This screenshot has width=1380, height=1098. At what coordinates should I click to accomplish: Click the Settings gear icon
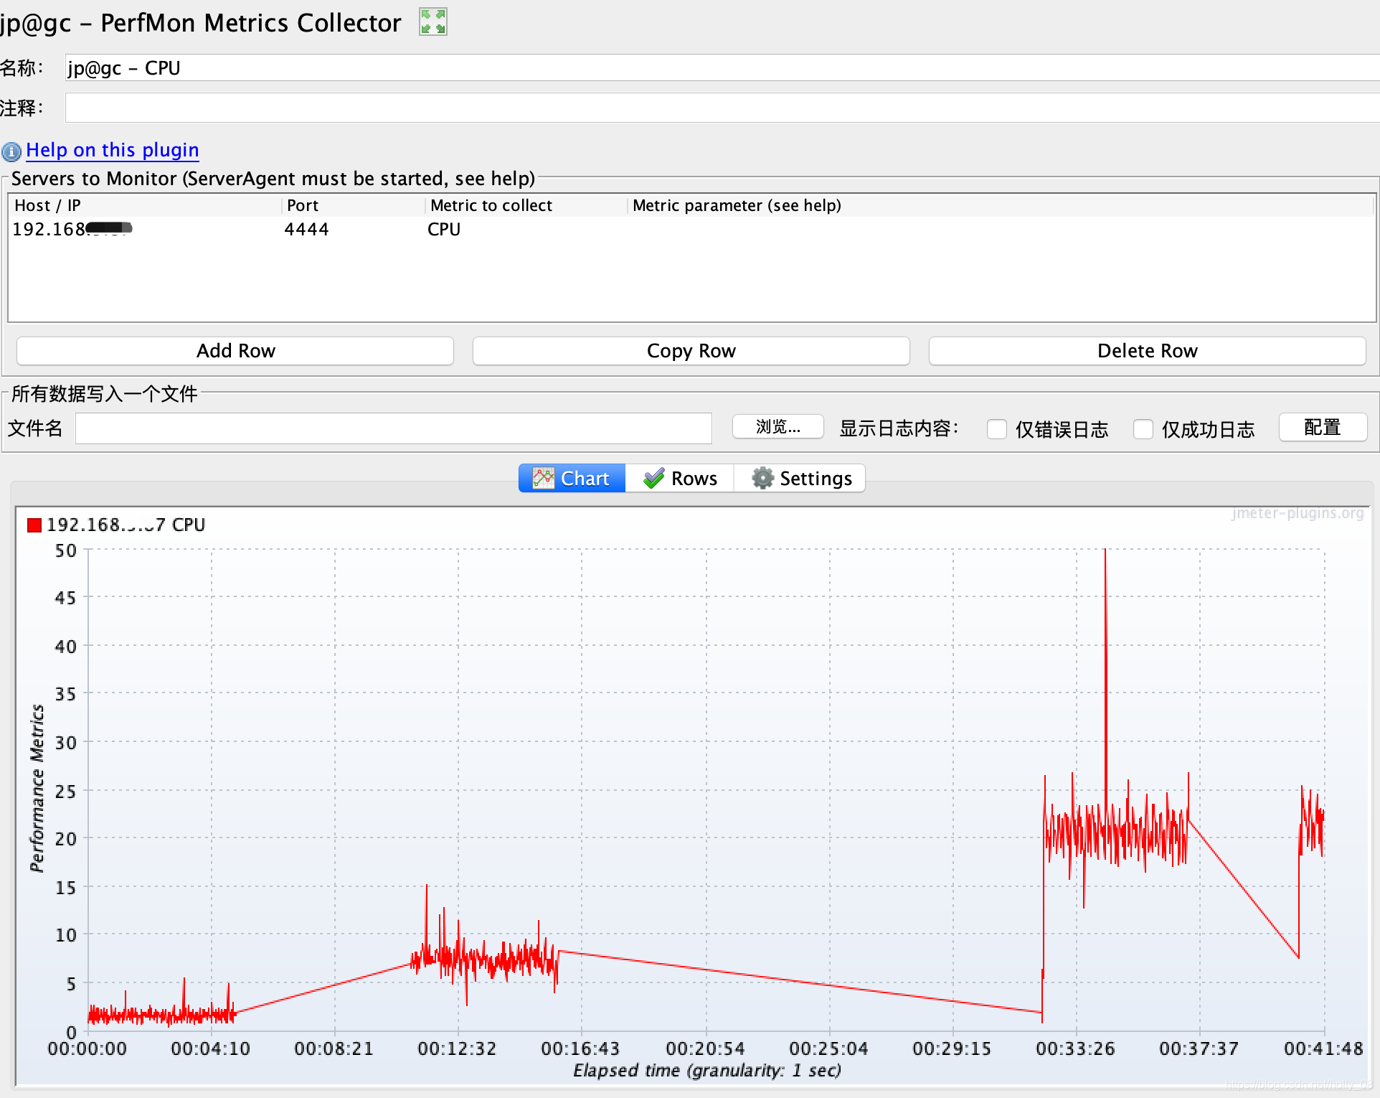pyautogui.click(x=762, y=479)
